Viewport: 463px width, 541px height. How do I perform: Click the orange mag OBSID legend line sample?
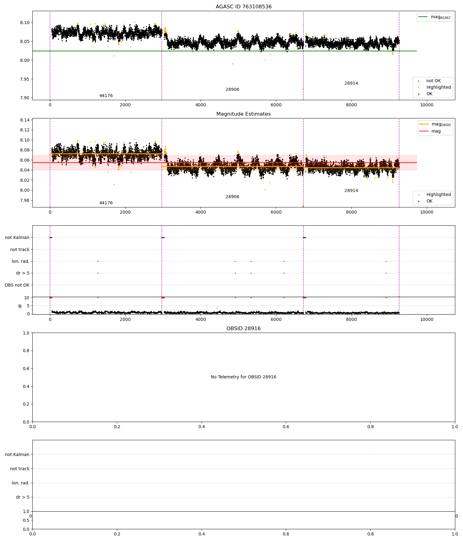pyautogui.click(x=424, y=124)
